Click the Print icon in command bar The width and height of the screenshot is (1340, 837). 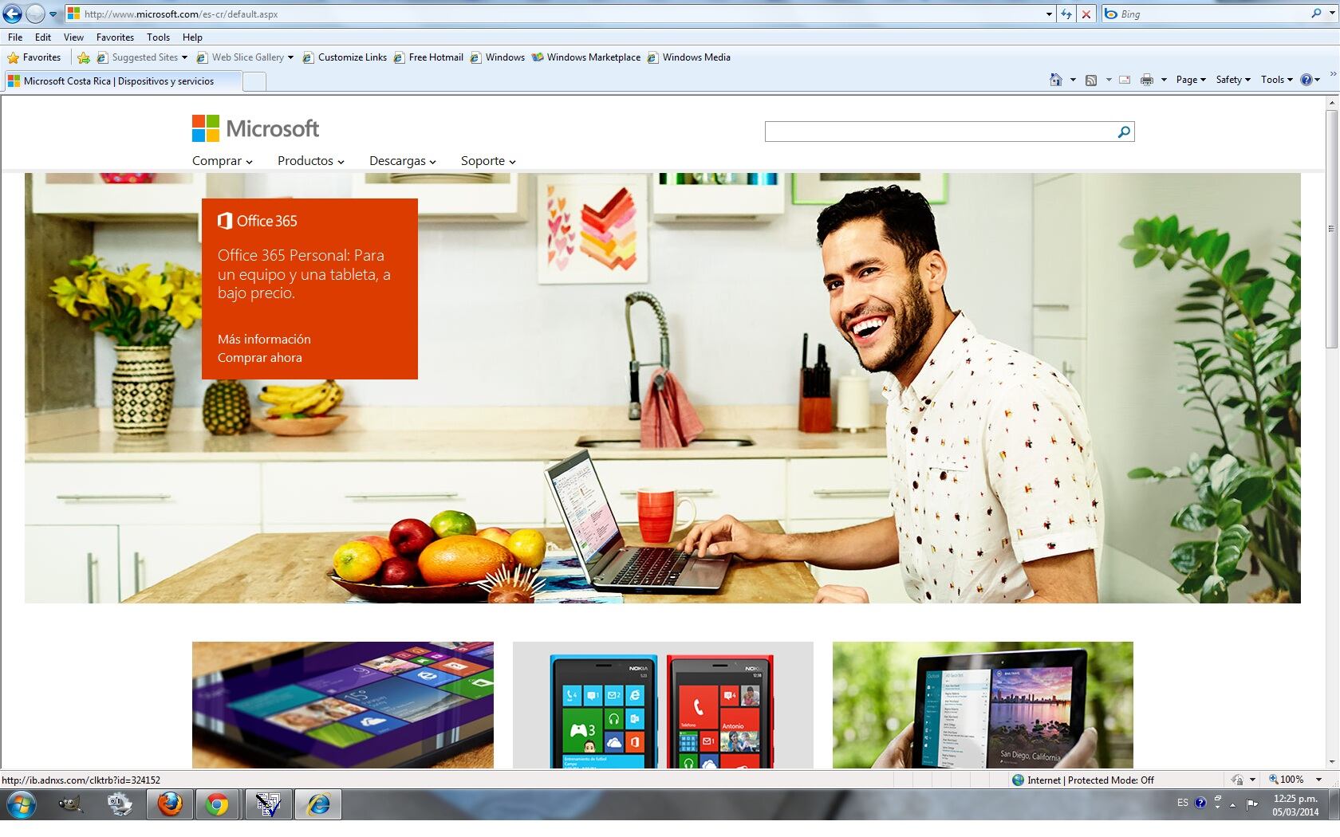(x=1146, y=80)
